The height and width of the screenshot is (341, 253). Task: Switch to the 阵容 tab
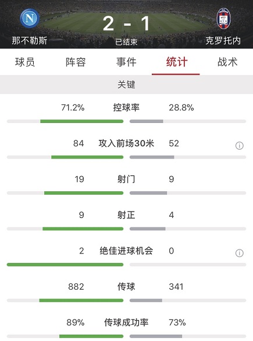click(x=76, y=62)
